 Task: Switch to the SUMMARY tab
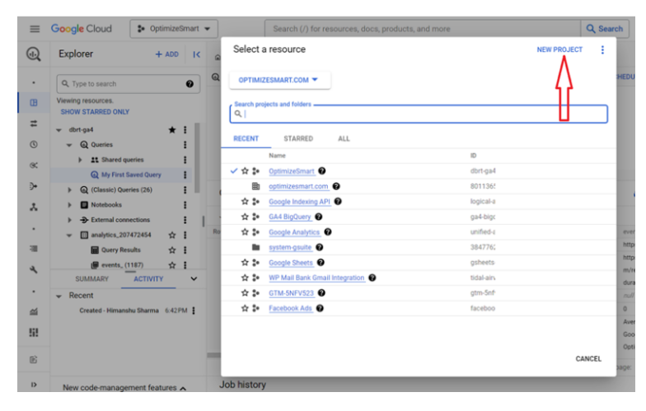click(x=92, y=278)
